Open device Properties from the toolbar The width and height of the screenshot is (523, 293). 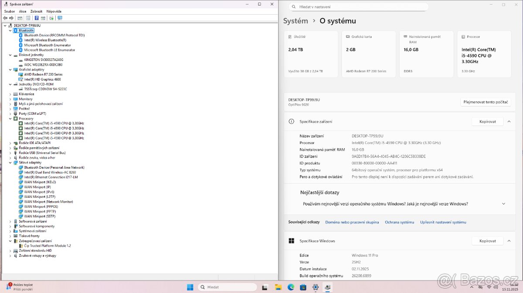[28, 18]
